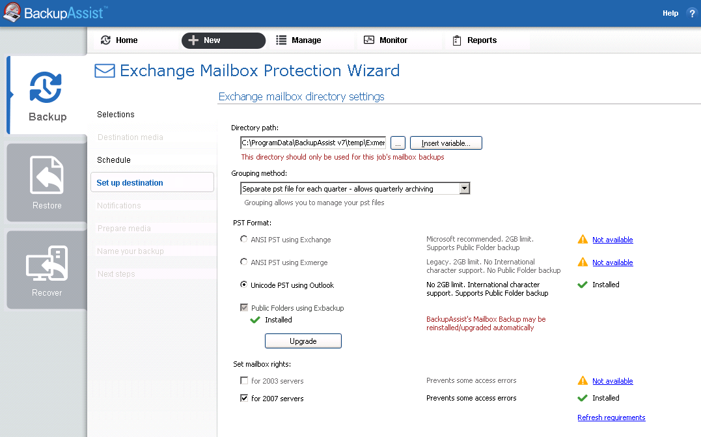Select ANSI PST using Exchange radio button

(x=243, y=239)
